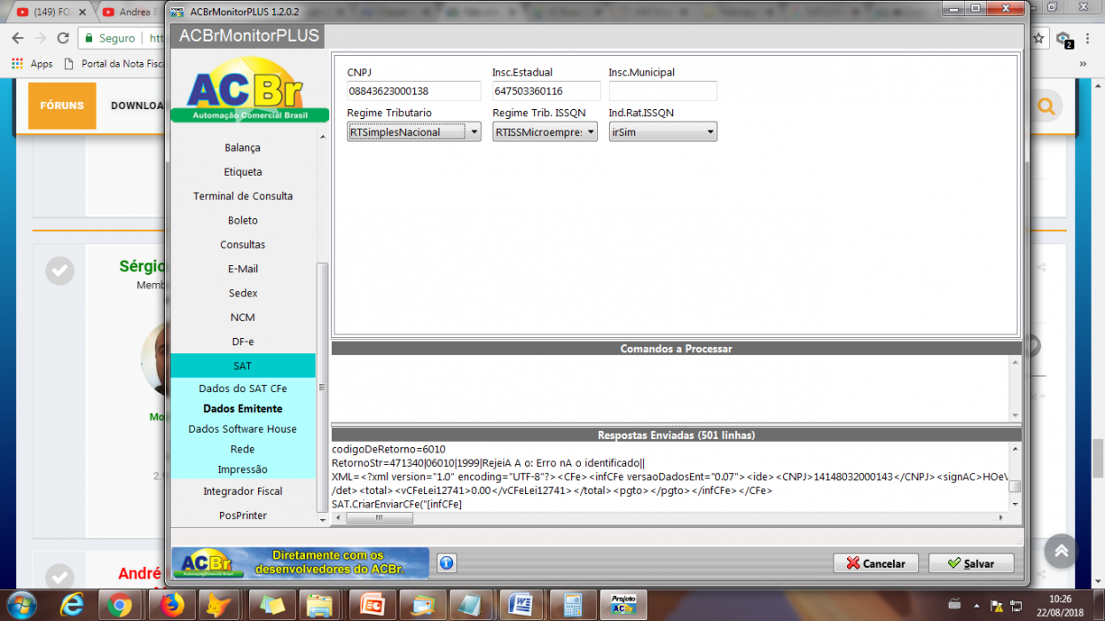Open Windows Start menu orb
The height and width of the screenshot is (621, 1105).
coord(21,604)
